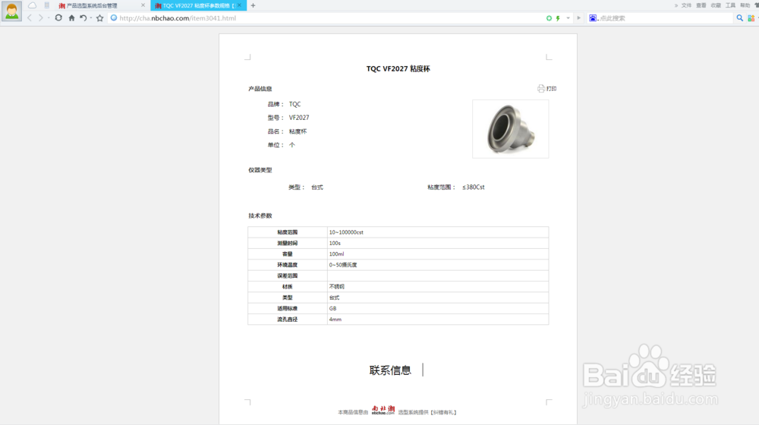Click the blue magnifier search button
The width and height of the screenshot is (759, 425).
coord(739,18)
